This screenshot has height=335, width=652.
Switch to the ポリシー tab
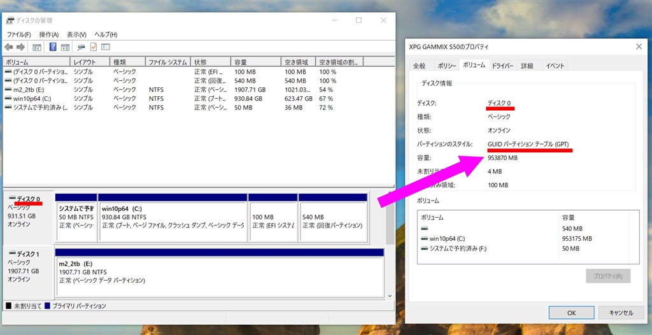pos(446,66)
